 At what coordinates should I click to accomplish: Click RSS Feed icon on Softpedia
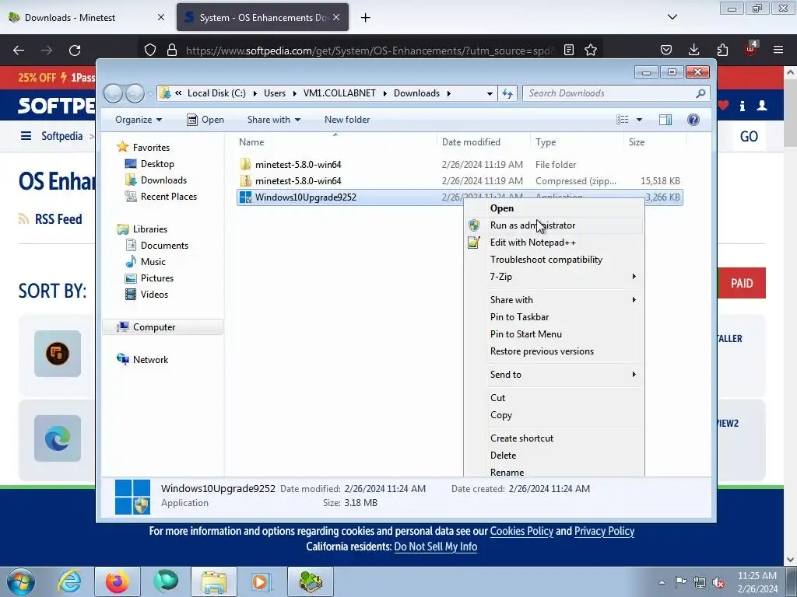coord(23,218)
